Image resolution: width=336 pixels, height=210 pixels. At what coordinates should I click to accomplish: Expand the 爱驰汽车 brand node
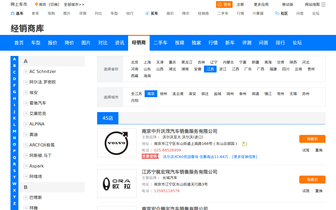point(26,103)
